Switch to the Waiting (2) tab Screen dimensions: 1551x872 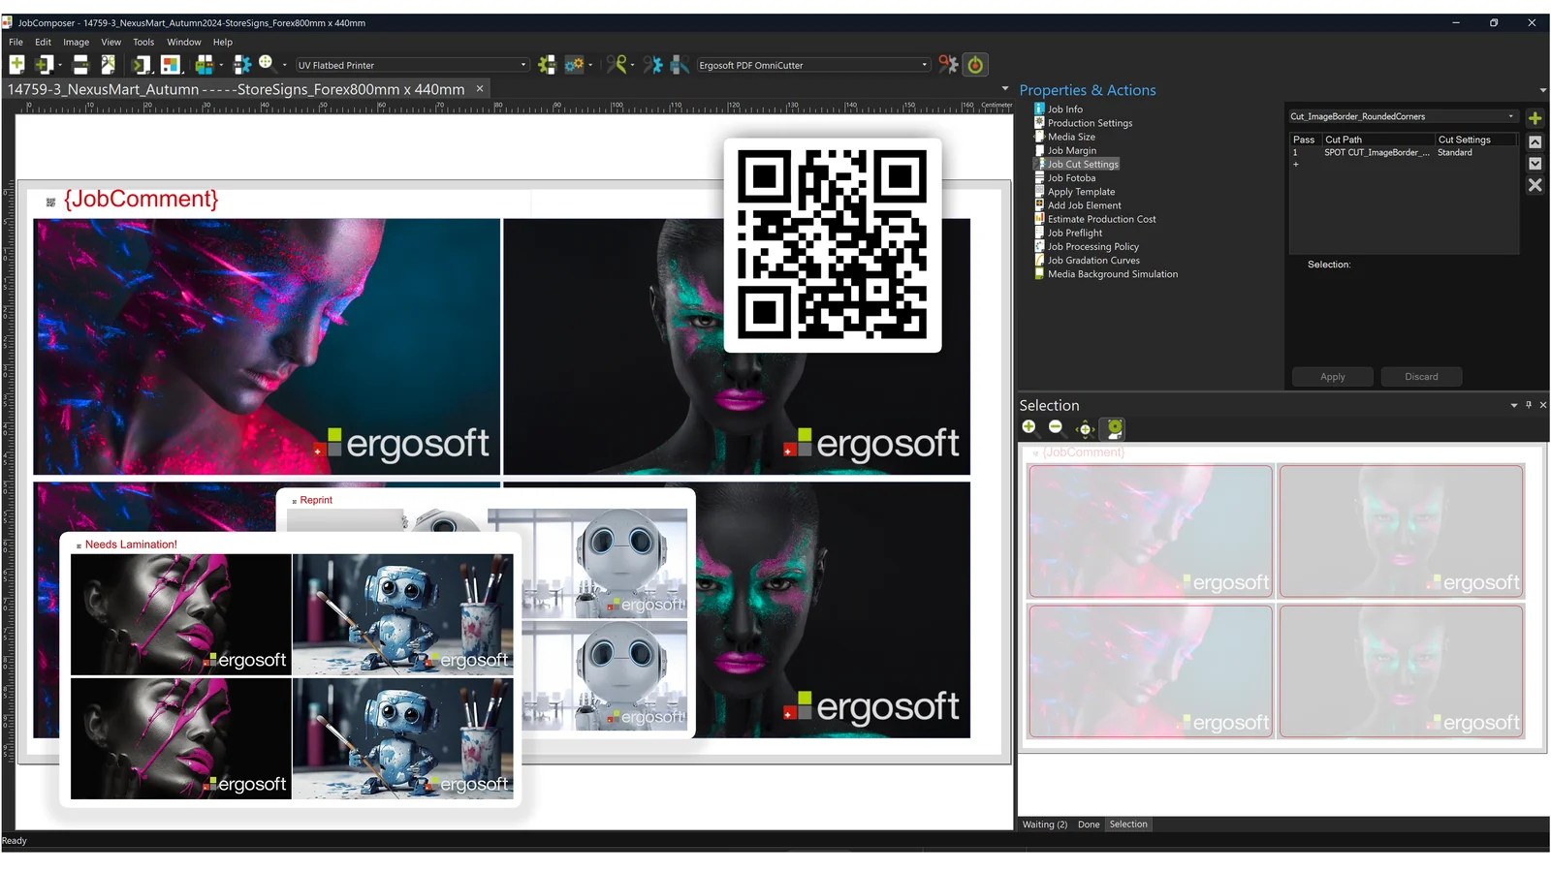[1044, 825]
